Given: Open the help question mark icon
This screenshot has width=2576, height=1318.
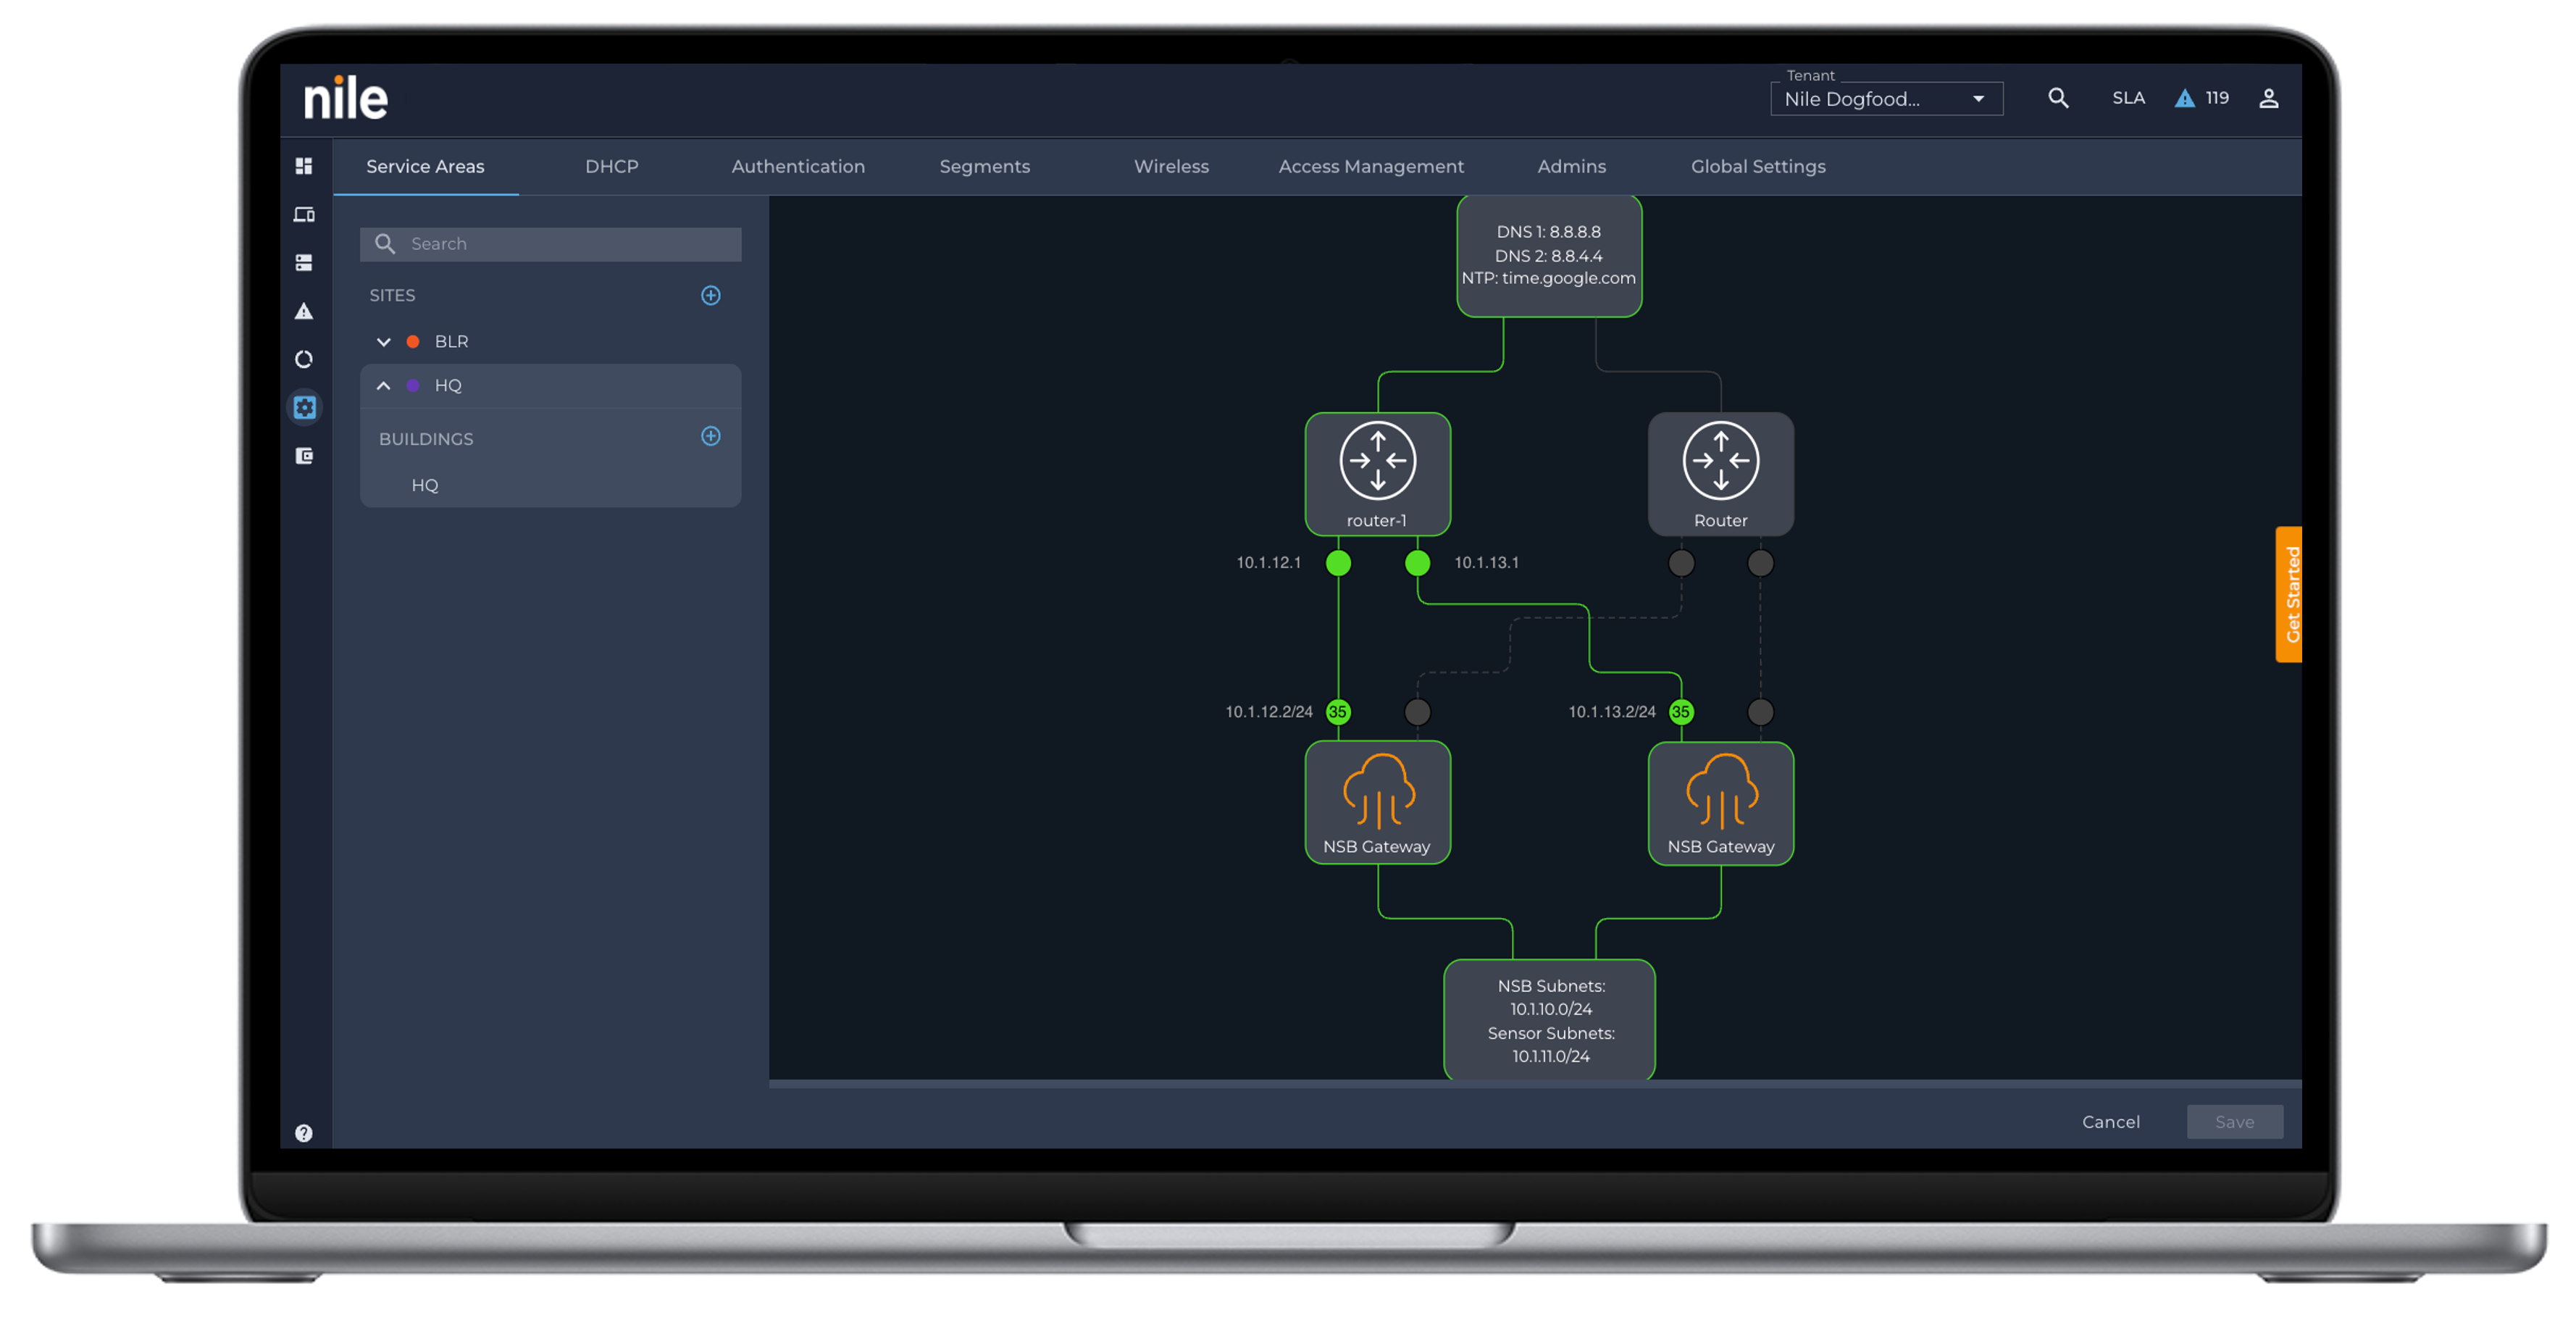Looking at the screenshot, I should click(x=304, y=1133).
